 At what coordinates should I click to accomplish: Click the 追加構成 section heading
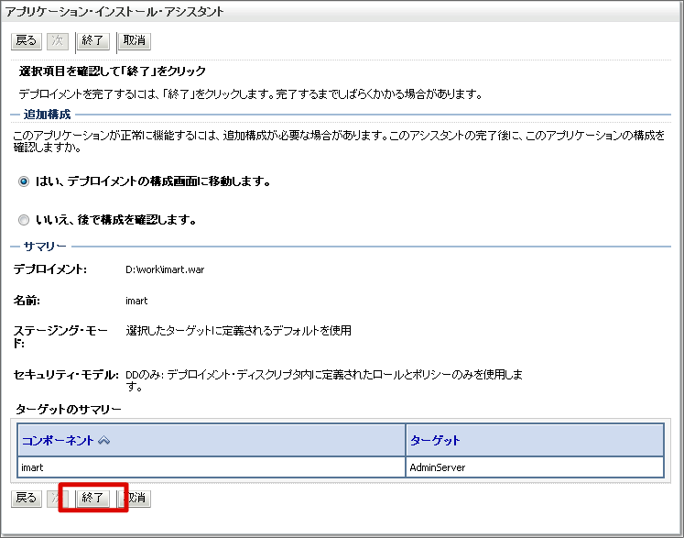coord(47,115)
